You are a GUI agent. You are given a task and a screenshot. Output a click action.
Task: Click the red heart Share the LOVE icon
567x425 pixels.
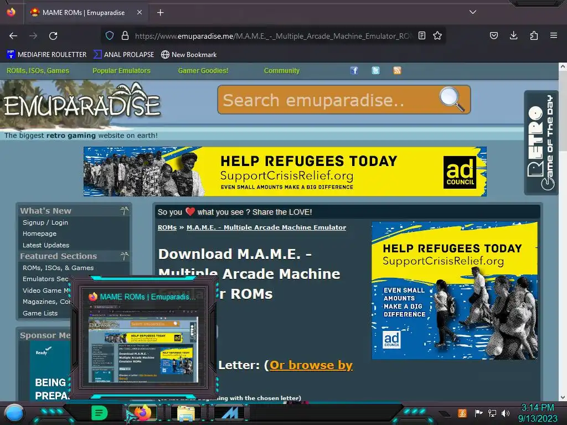coord(190,211)
